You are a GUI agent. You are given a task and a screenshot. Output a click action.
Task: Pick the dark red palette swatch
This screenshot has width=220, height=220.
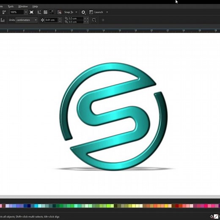point(177,206)
